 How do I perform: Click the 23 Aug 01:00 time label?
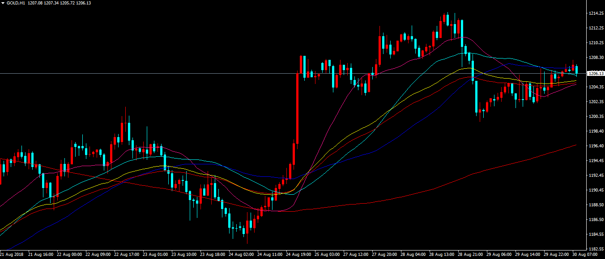pyautogui.click(x=155, y=255)
